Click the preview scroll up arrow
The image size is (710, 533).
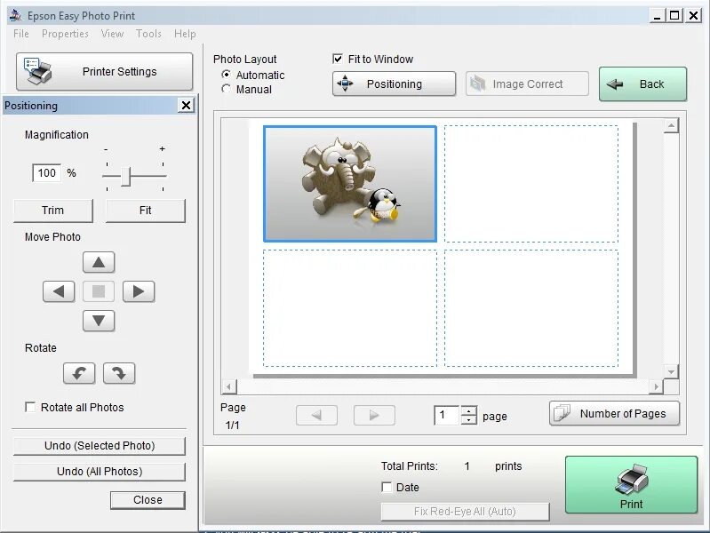671,125
